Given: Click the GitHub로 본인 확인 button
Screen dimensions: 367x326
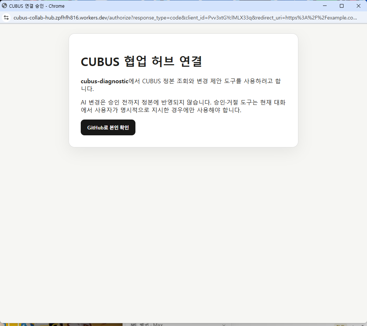Looking at the screenshot, I should coord(108,128).
